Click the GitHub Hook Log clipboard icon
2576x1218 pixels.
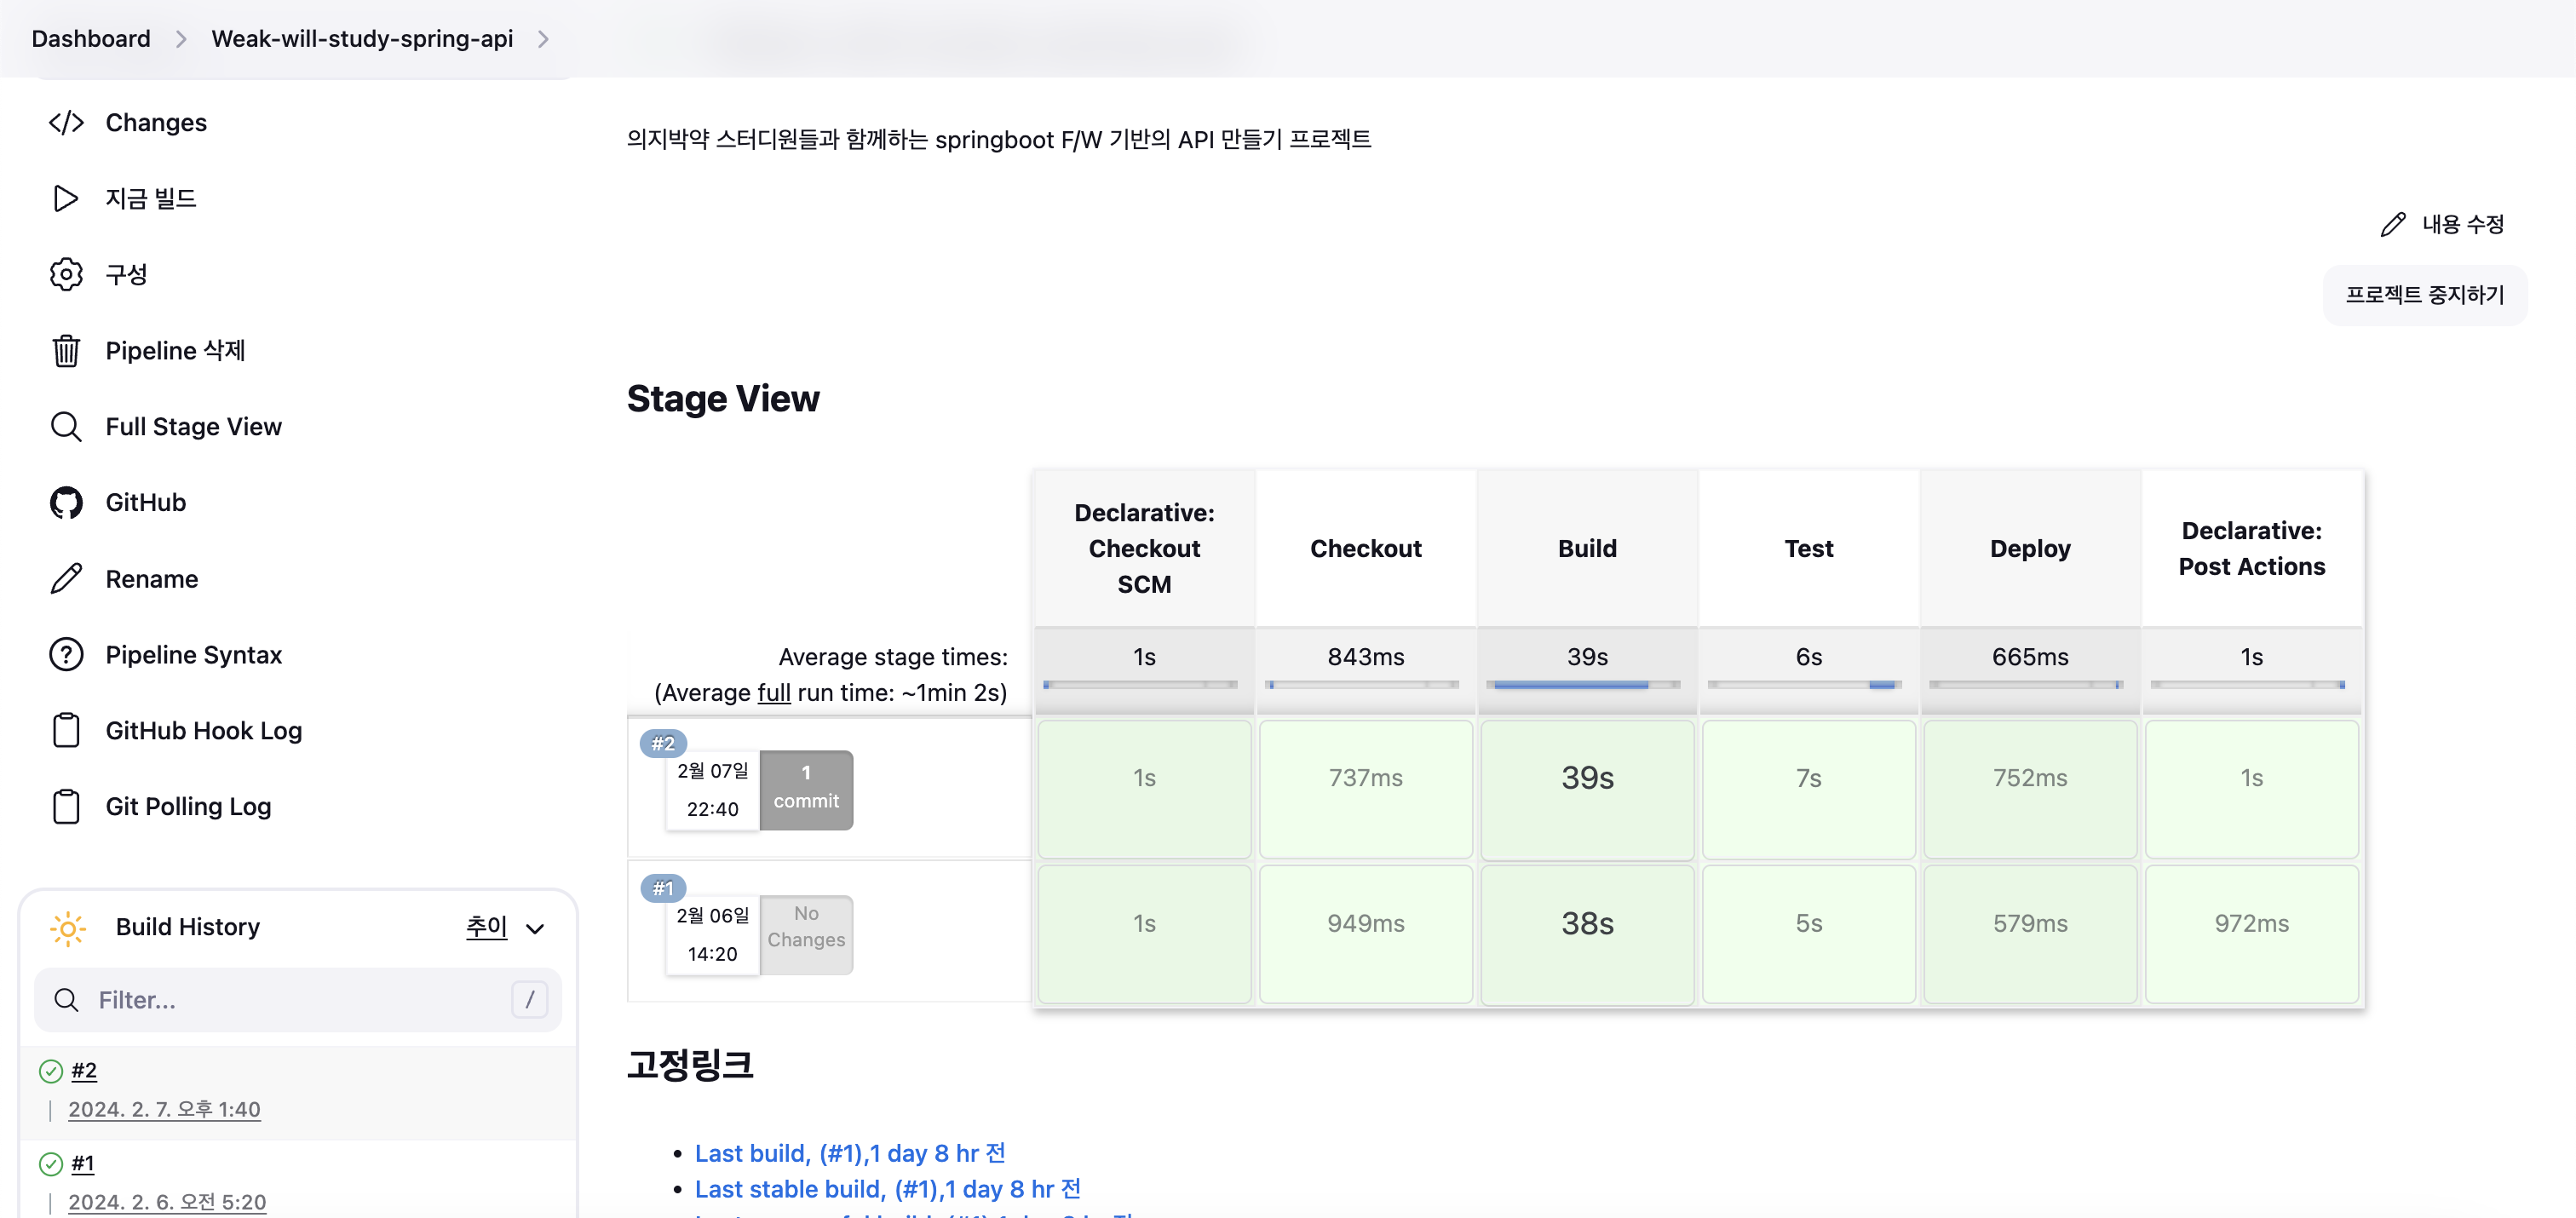[x=66, y=730]
